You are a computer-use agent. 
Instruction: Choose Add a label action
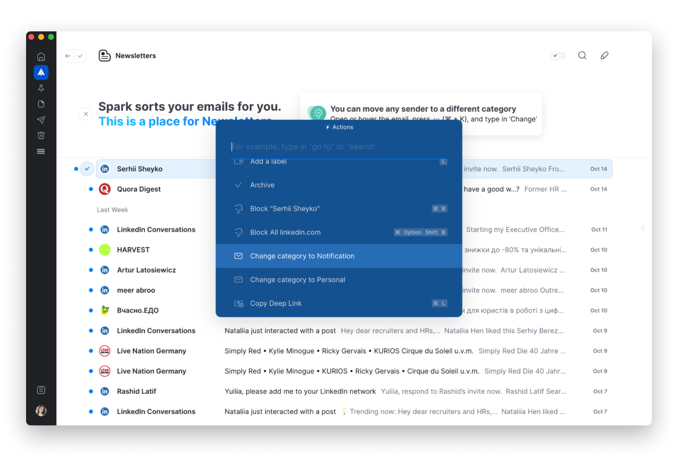coord(339,162)
